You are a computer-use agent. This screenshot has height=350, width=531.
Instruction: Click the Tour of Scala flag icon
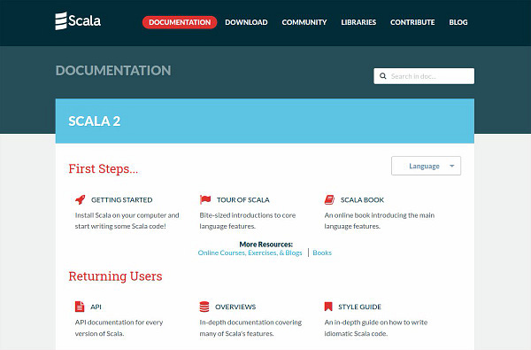click(205, 199)
